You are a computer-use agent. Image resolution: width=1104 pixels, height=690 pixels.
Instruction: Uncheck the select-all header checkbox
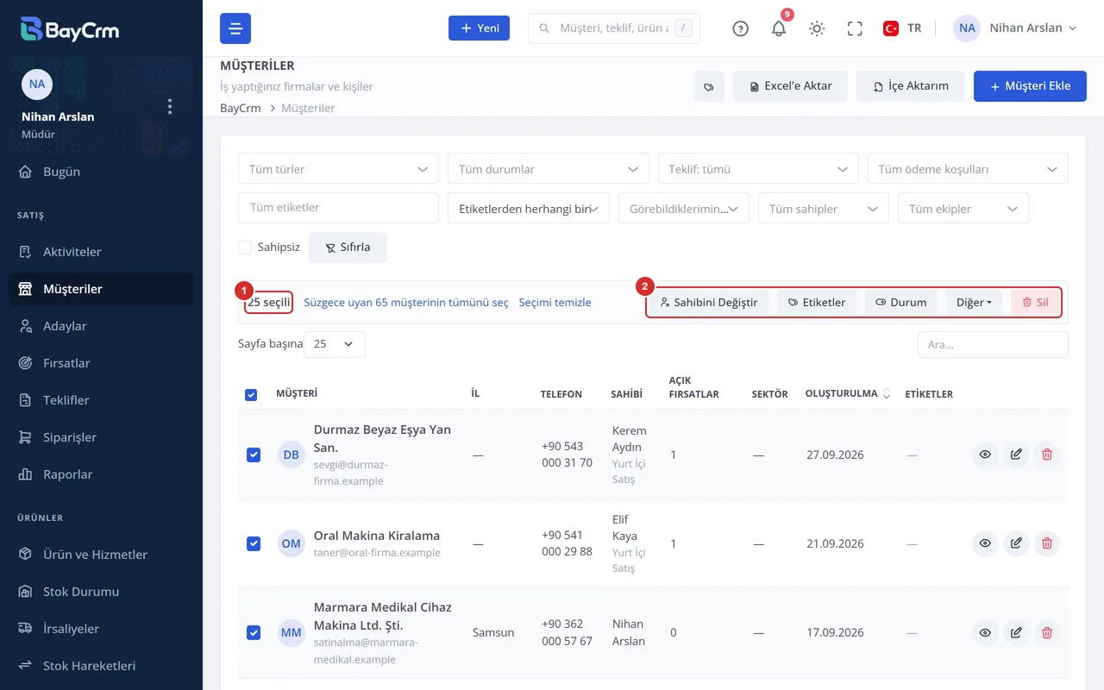pos(251,395)
